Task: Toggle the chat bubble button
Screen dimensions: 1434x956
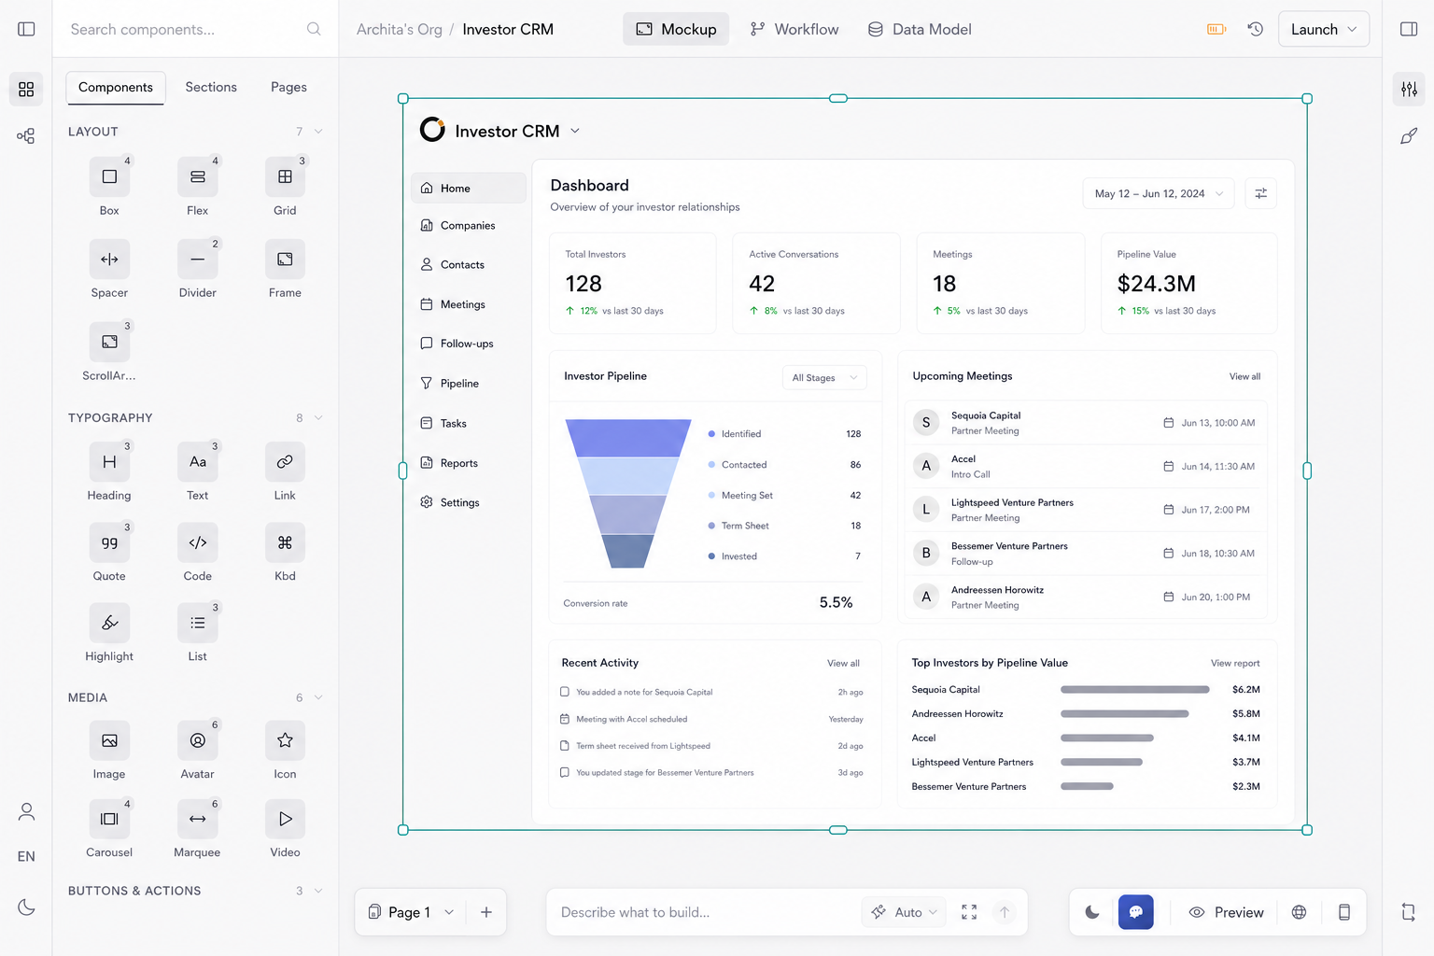Action: (1136, 912)
